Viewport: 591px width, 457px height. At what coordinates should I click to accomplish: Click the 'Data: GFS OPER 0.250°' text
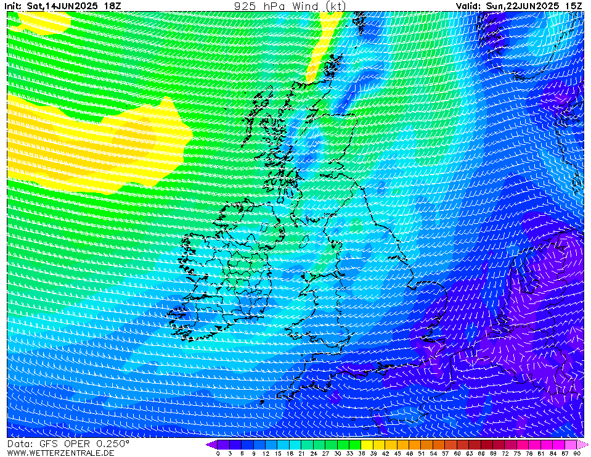[x=68, y=444]
